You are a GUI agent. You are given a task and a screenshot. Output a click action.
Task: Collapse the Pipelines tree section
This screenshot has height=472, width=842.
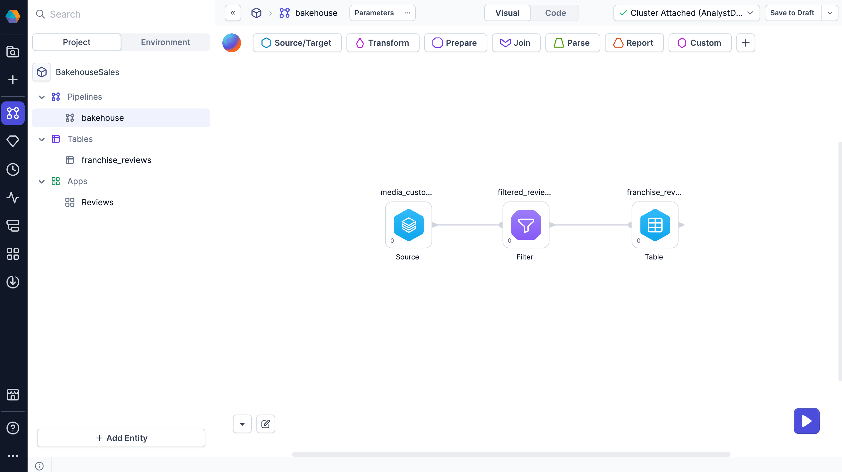tap(41, 97)
